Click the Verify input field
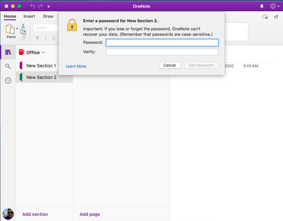The image size is (283, 221). click(x=162, y=52)
